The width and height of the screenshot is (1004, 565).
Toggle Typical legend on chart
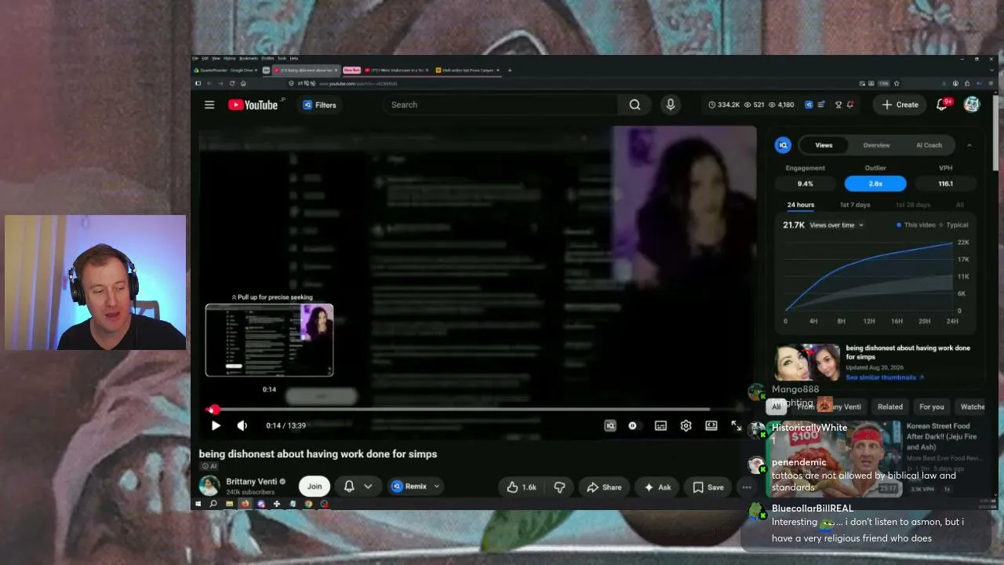tap(955, 225)
